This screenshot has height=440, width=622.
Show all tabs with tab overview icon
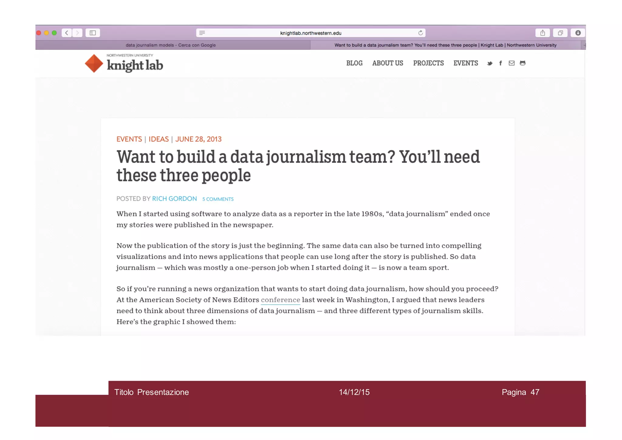560,33
